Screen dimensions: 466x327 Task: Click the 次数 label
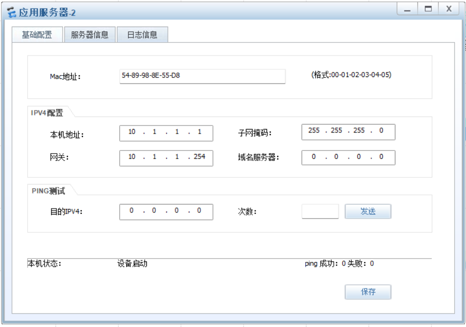(247, 211)
